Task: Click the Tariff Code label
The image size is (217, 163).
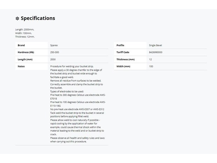Action: coord(123,52)
